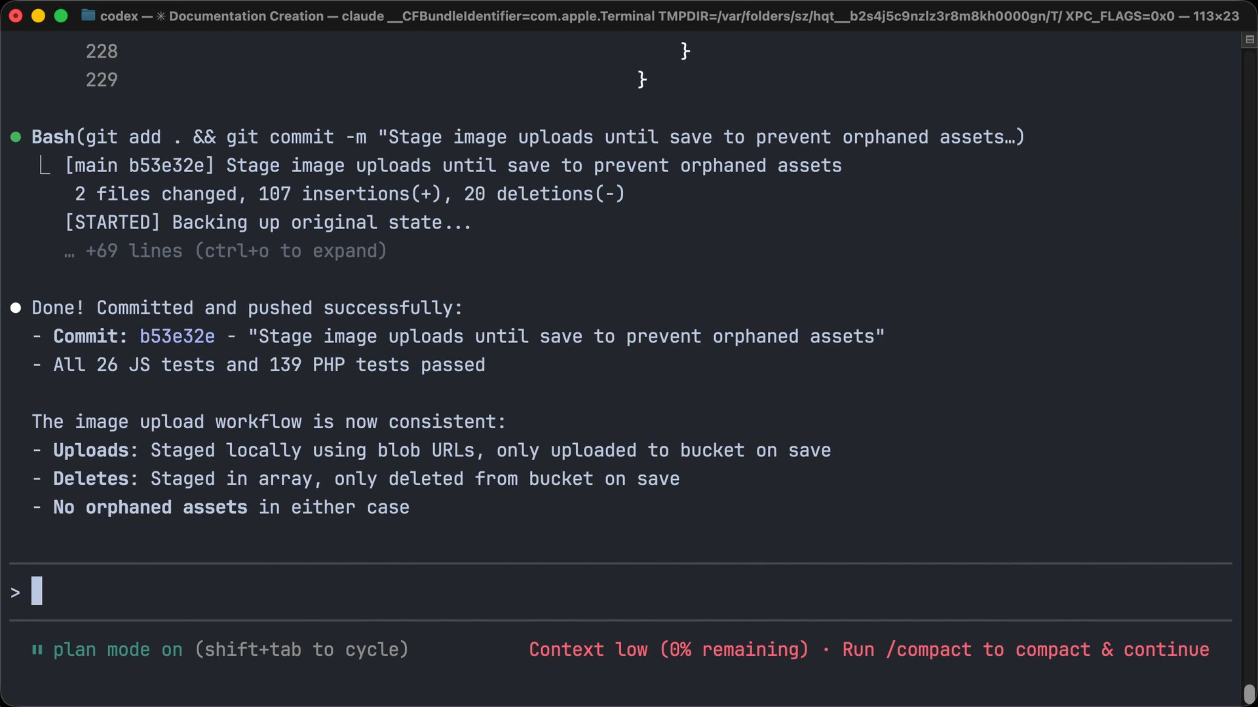Click the white bullet beside Done message
The width and height of the screenshot is (1258, 707).
16,308
